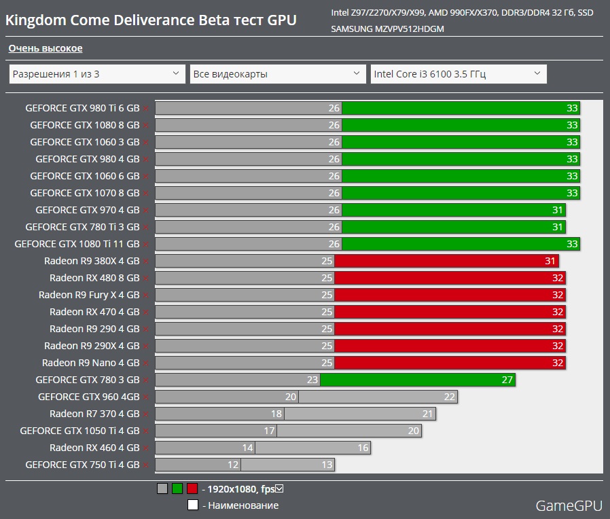Click red x next to GEFORCE GTX 780 3 GB
Screen dimensions: 610x519
[x=146, y=380]
